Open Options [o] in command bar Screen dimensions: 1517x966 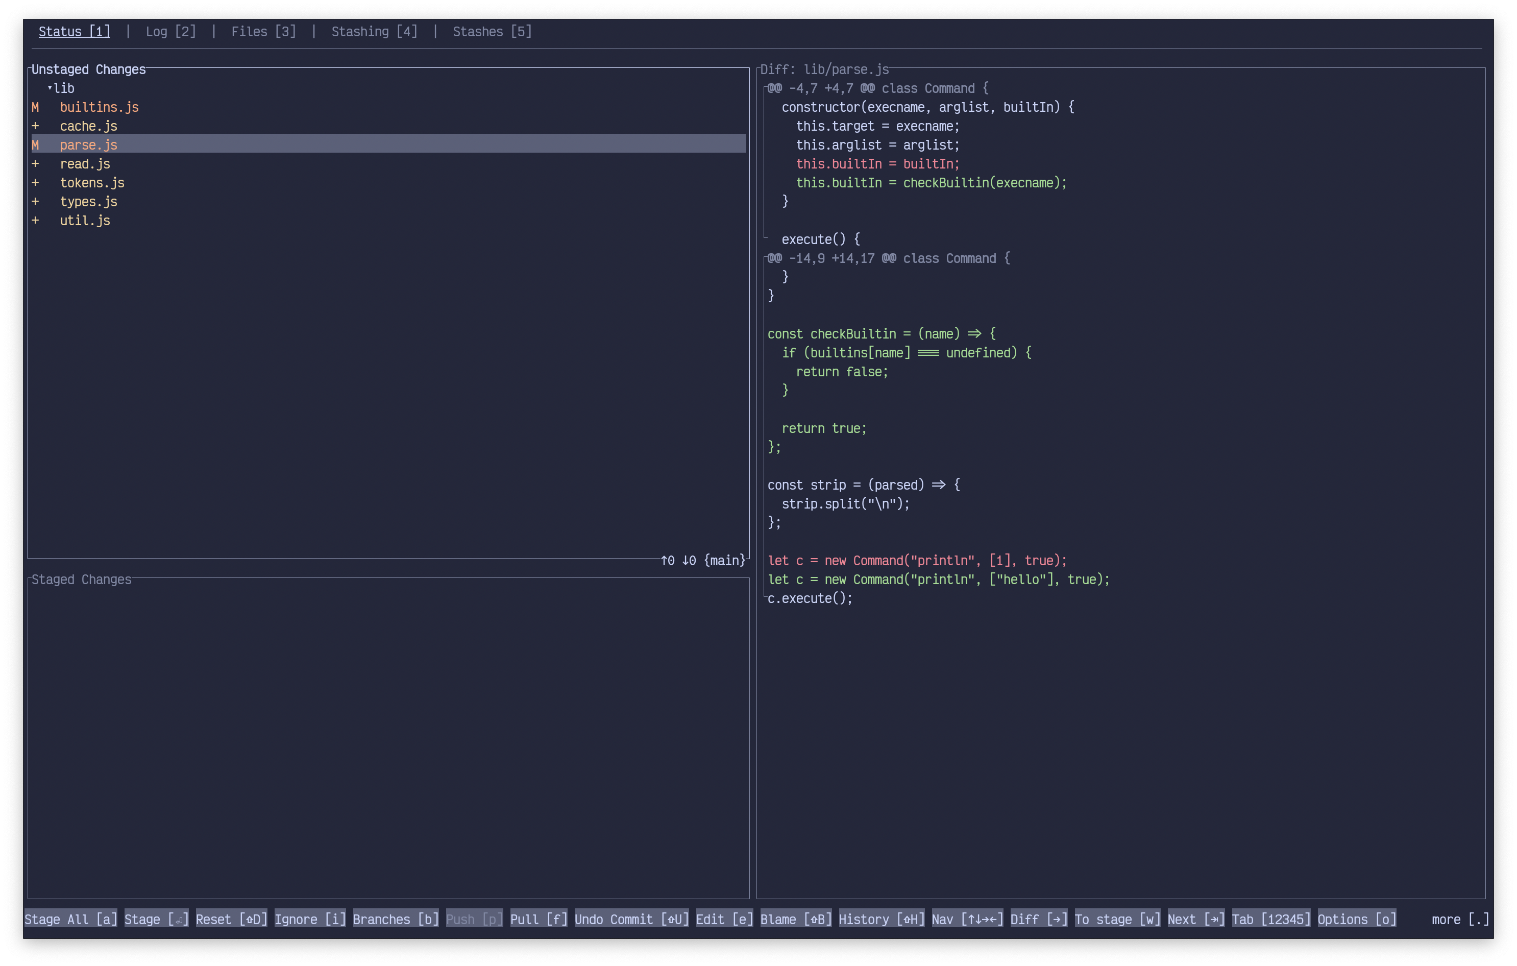(x=1356, y=920)
